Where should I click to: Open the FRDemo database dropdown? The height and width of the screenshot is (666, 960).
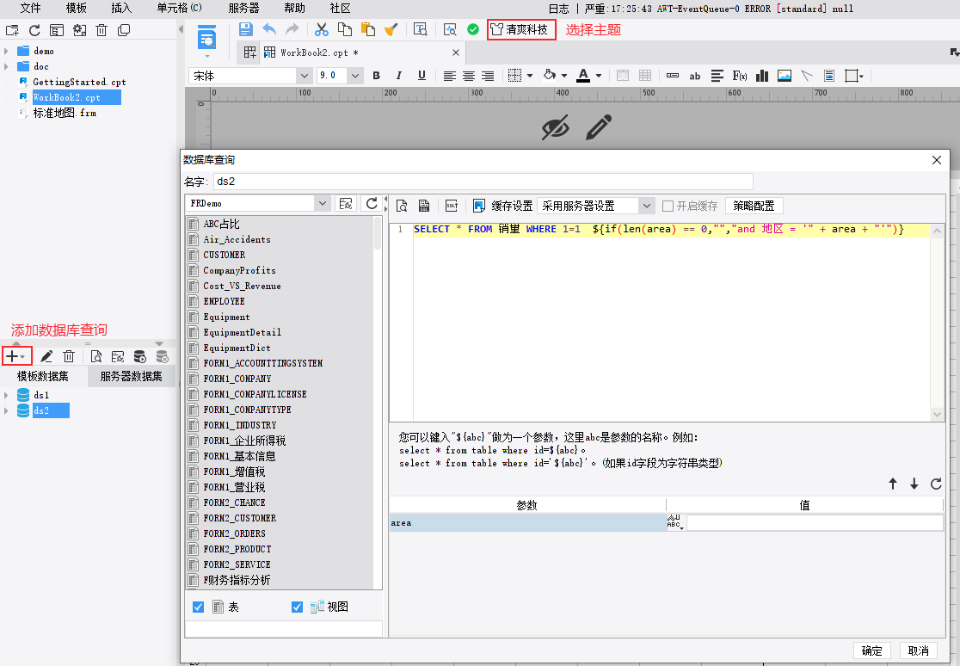[x=323, y=203]
